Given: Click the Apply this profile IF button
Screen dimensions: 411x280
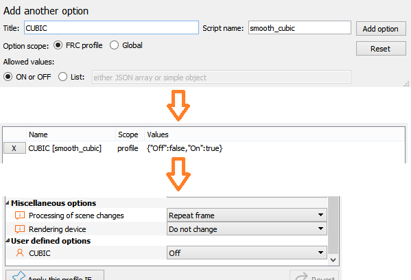Looking at the screenshot, I should [55, 275].
